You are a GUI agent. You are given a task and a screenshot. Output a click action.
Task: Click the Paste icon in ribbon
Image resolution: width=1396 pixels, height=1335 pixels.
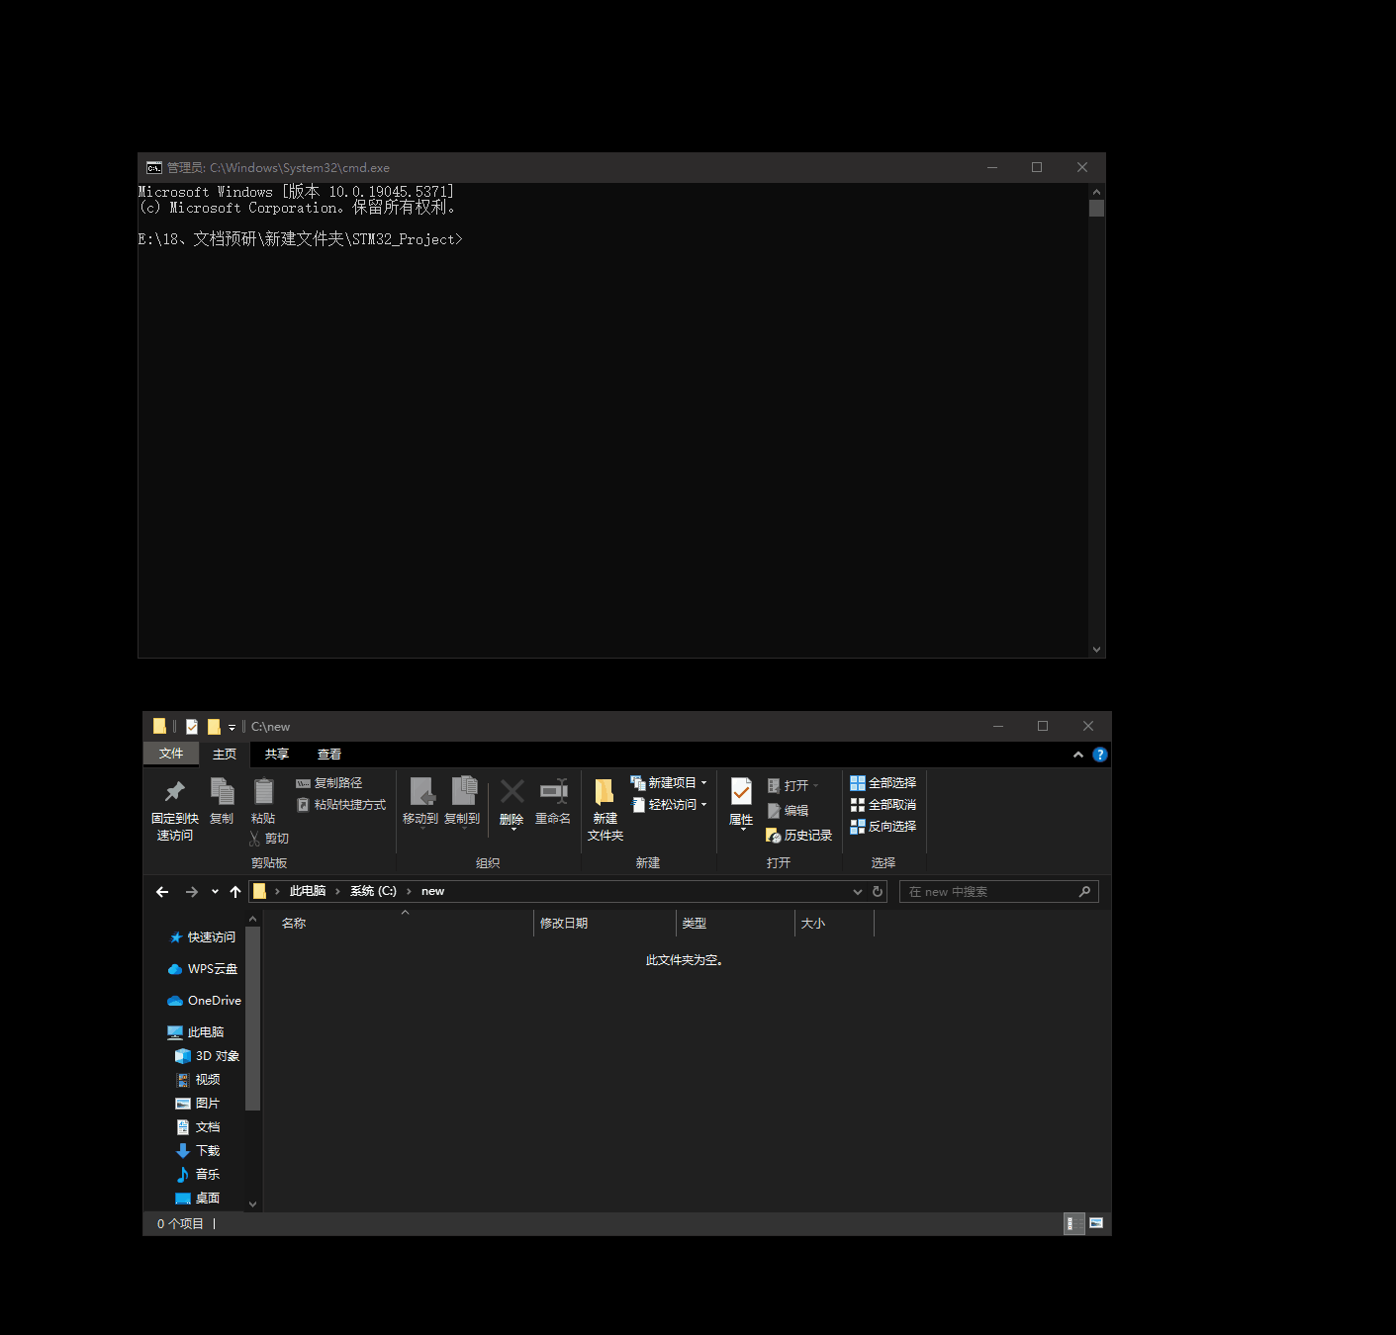point(263,792)
